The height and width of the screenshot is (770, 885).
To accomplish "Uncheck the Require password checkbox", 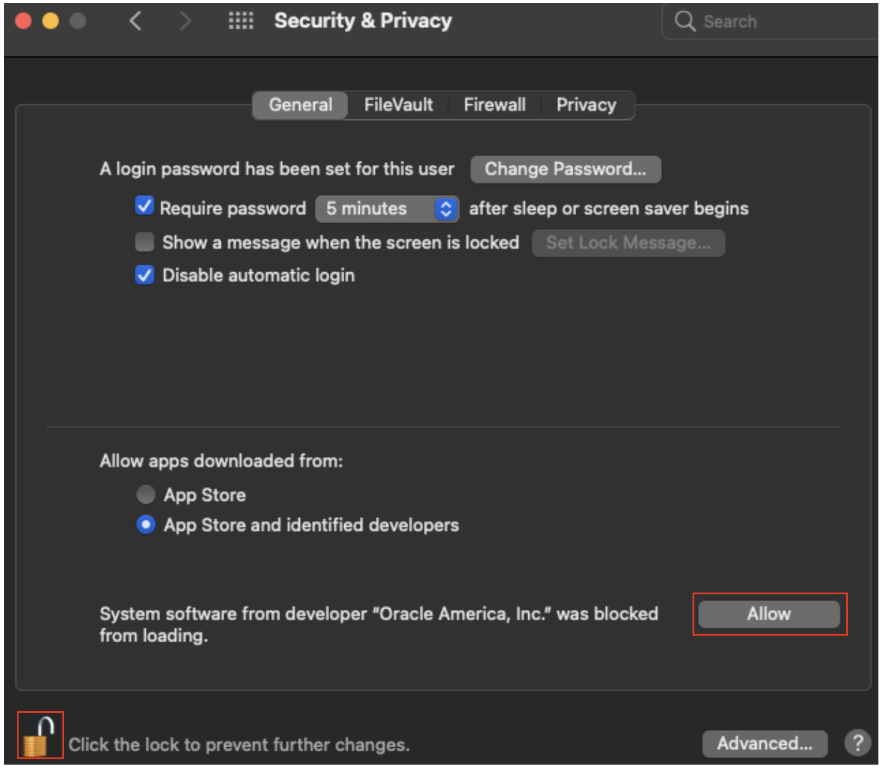I will click(145, 206).
